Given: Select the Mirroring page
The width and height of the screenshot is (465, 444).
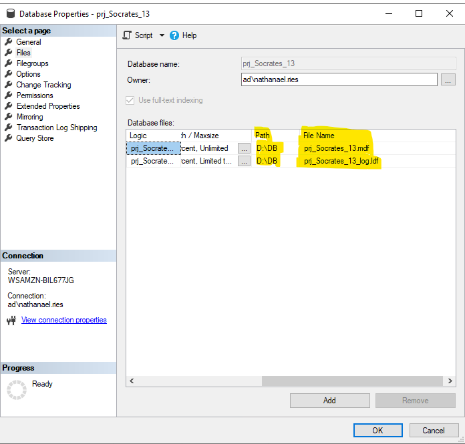Looking at the screenshot, I should coord(29,117).
